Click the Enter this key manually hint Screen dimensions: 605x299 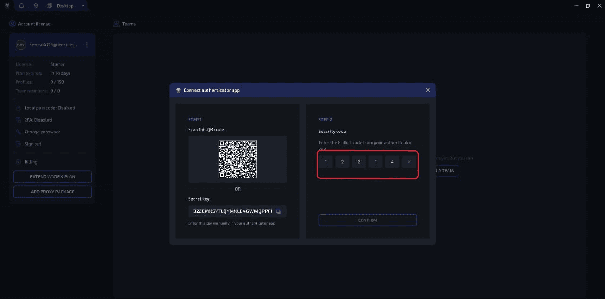click(x=232, y=223)
